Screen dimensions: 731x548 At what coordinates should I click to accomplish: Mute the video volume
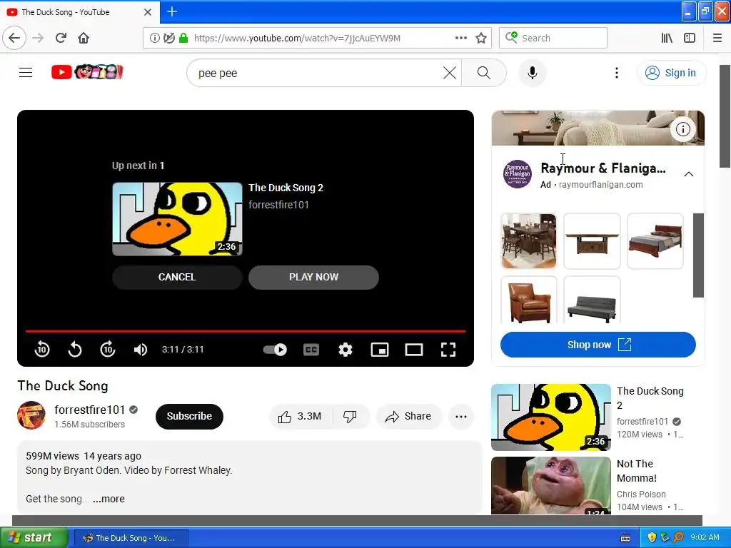click(x=141, y=350)
